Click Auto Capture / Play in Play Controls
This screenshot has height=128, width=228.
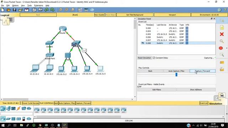pyautogui.click(x=176, y=71)
